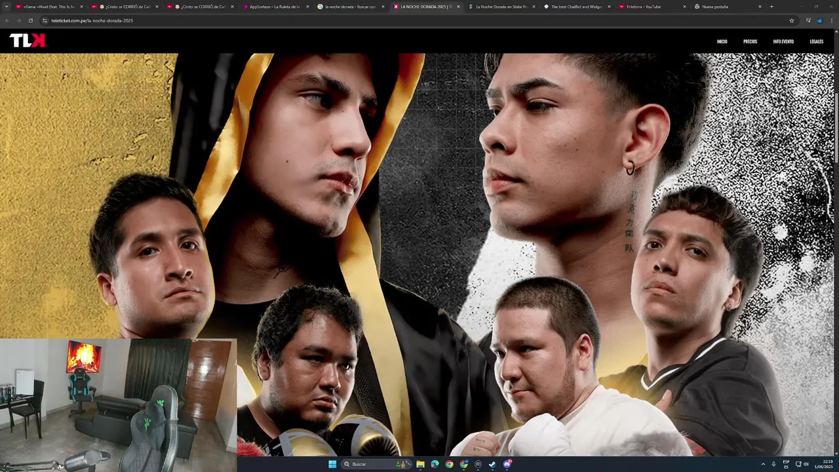The height and width of the screenshot is (472, 839).
Task: Close the AppSorteos tab
Action: [307, 7]
